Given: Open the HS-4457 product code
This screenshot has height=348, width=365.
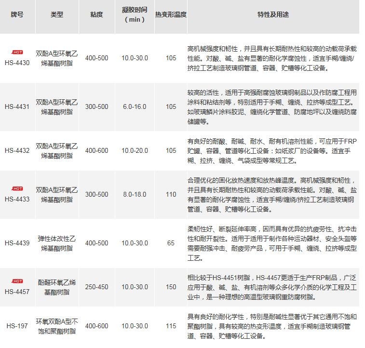Looking at the screenshot, I should click(17, 291).
